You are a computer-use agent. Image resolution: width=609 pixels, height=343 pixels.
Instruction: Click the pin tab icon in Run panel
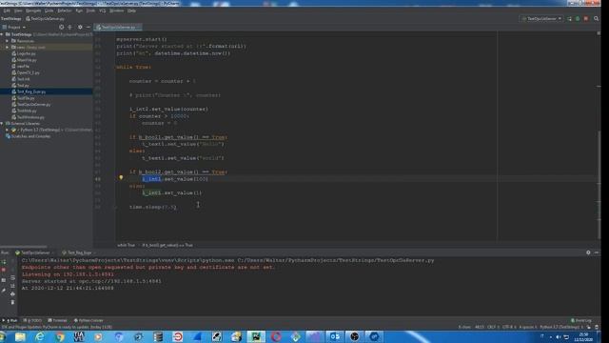coord(4,290)
